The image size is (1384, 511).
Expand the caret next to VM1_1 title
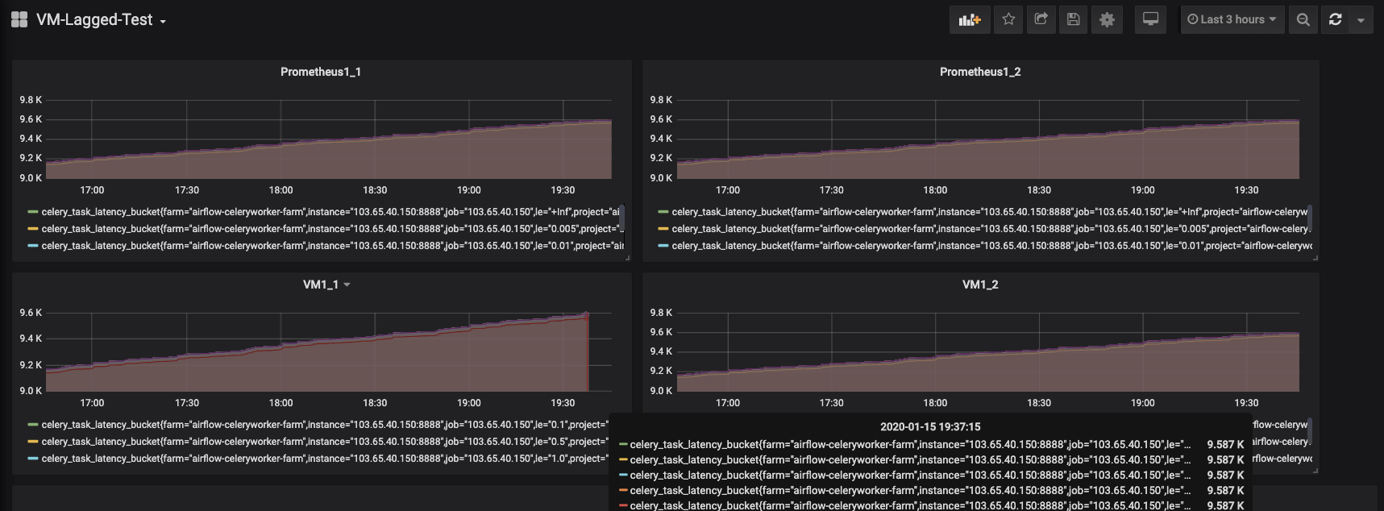pos(347,285)
